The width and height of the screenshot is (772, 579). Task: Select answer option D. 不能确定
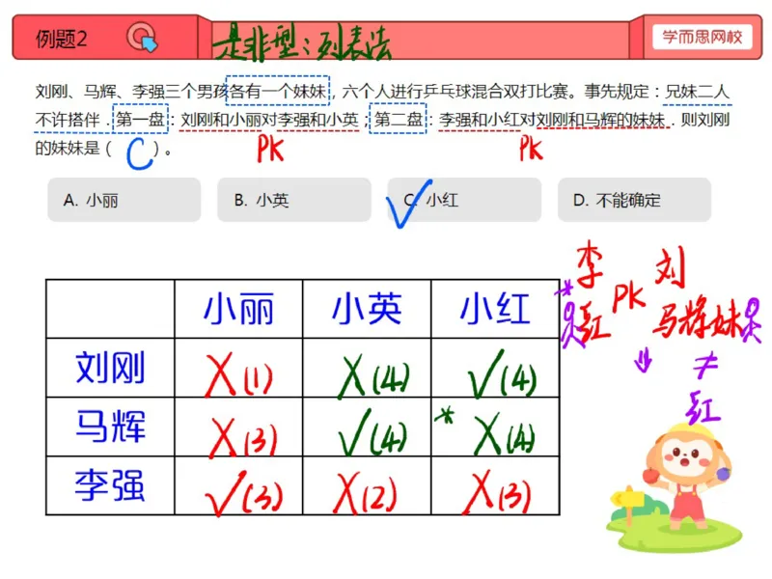point(634,200)
